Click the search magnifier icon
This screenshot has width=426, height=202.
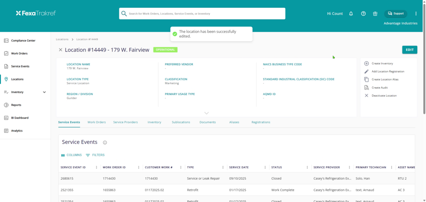pos(124,14)
